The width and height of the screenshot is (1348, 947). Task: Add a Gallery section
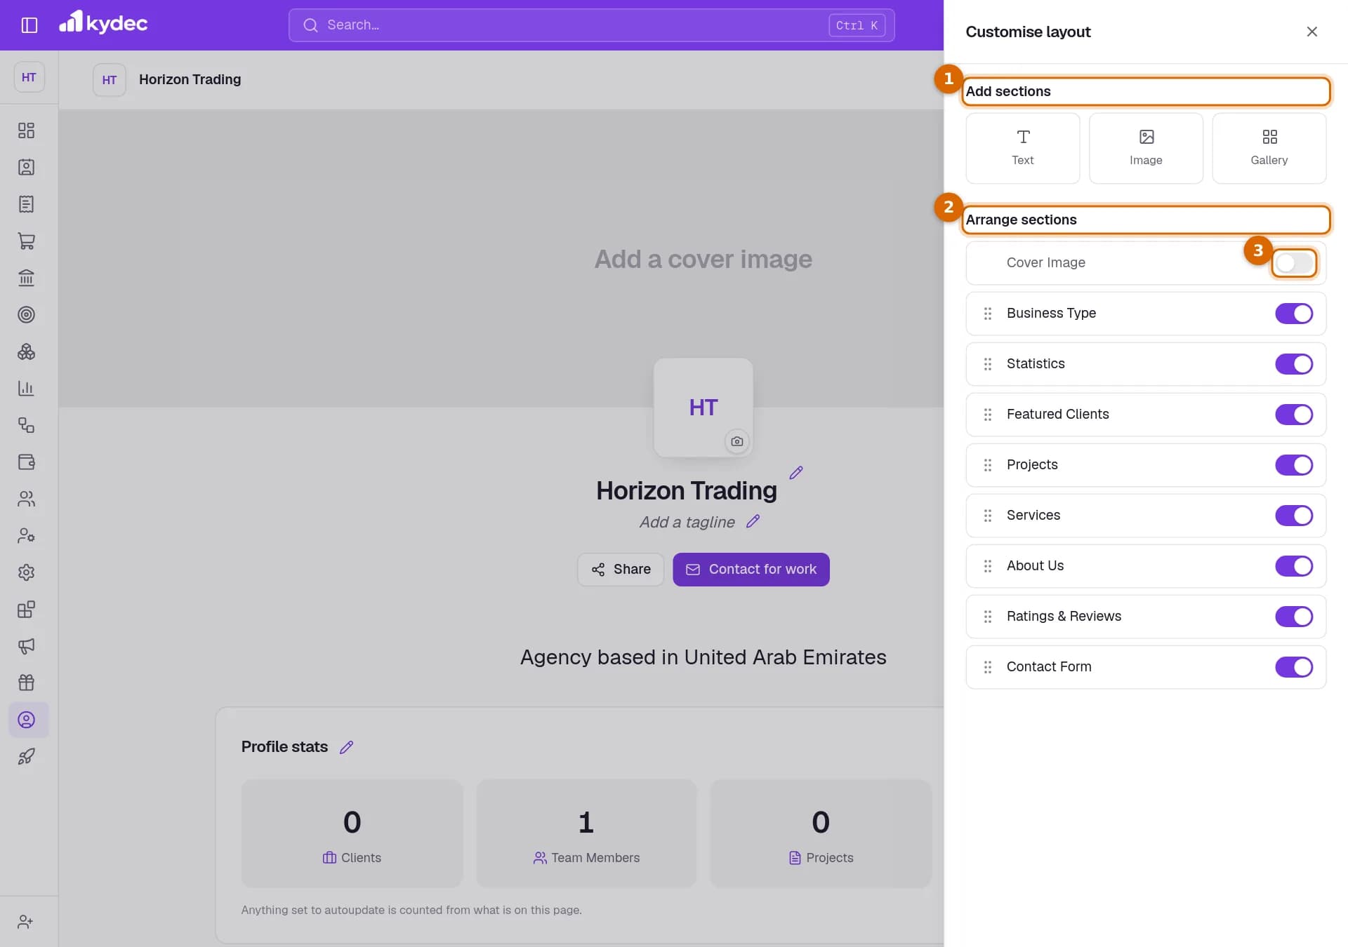[x=1269, y=148]
